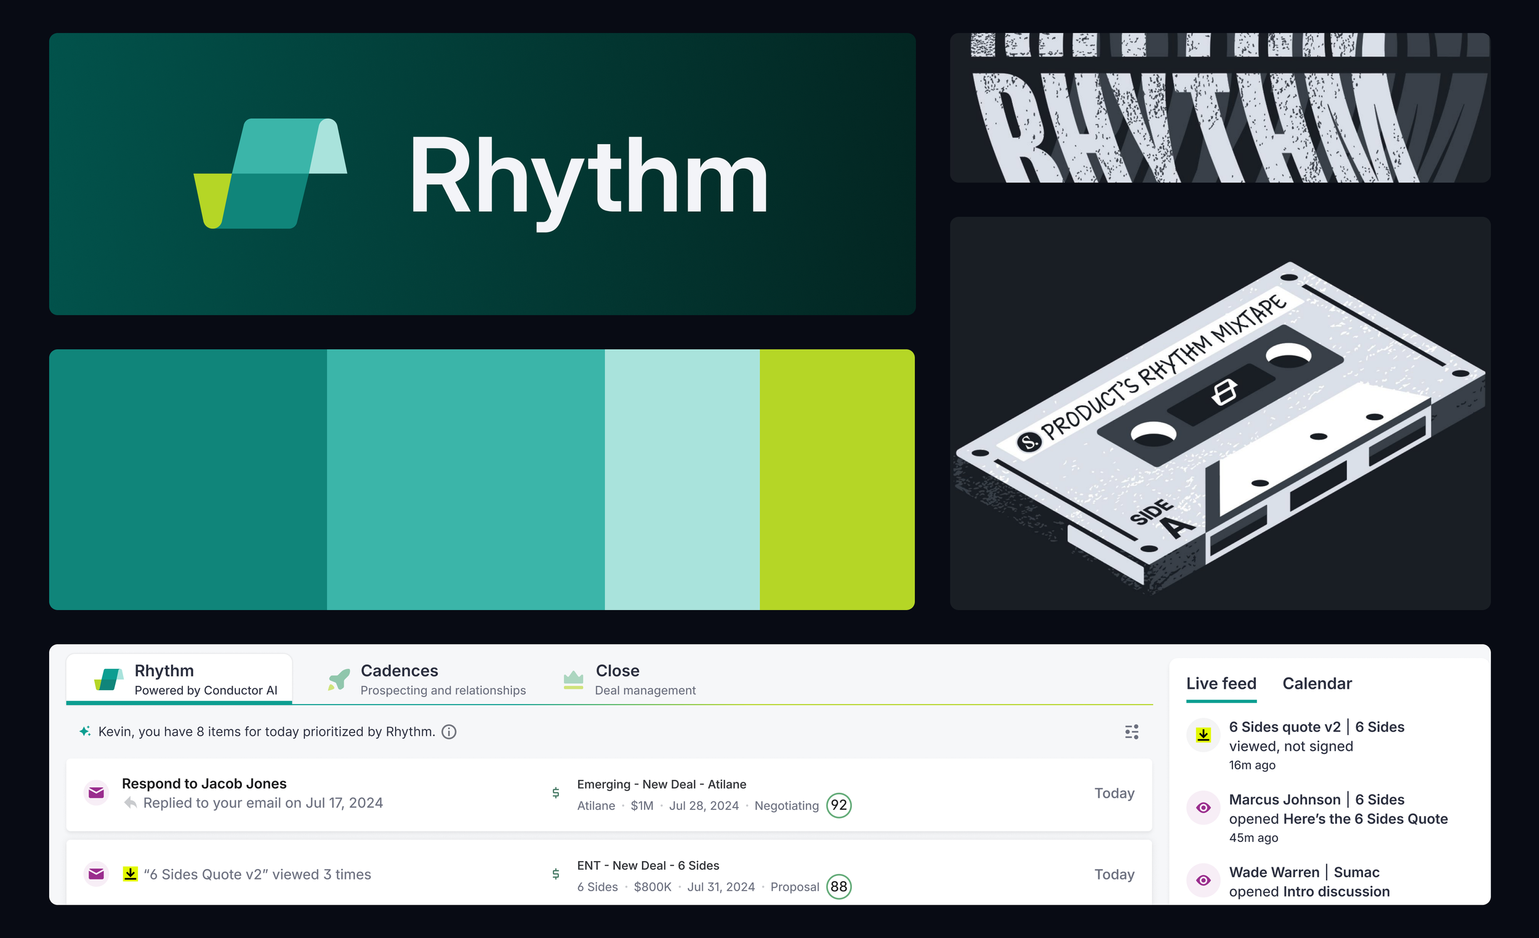Open the filter settings sliders icon

point(1131,731)
